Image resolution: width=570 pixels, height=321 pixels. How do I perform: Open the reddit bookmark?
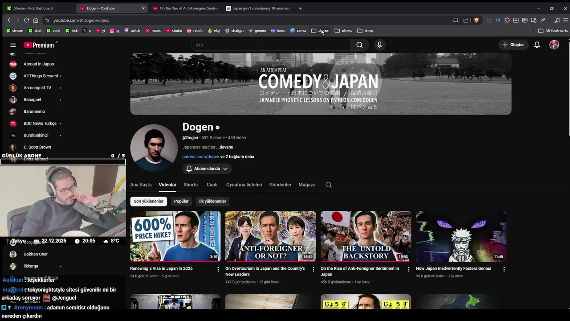click(x=195, y=31)
